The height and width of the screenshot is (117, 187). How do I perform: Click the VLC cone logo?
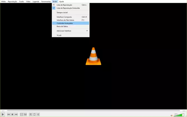[93, 56]
